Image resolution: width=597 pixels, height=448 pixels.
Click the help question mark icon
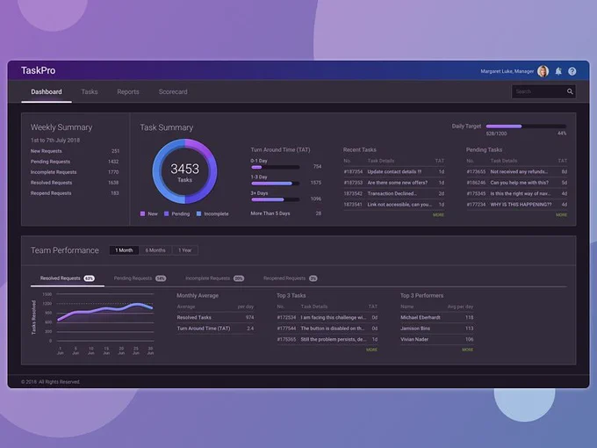[572, 71]
